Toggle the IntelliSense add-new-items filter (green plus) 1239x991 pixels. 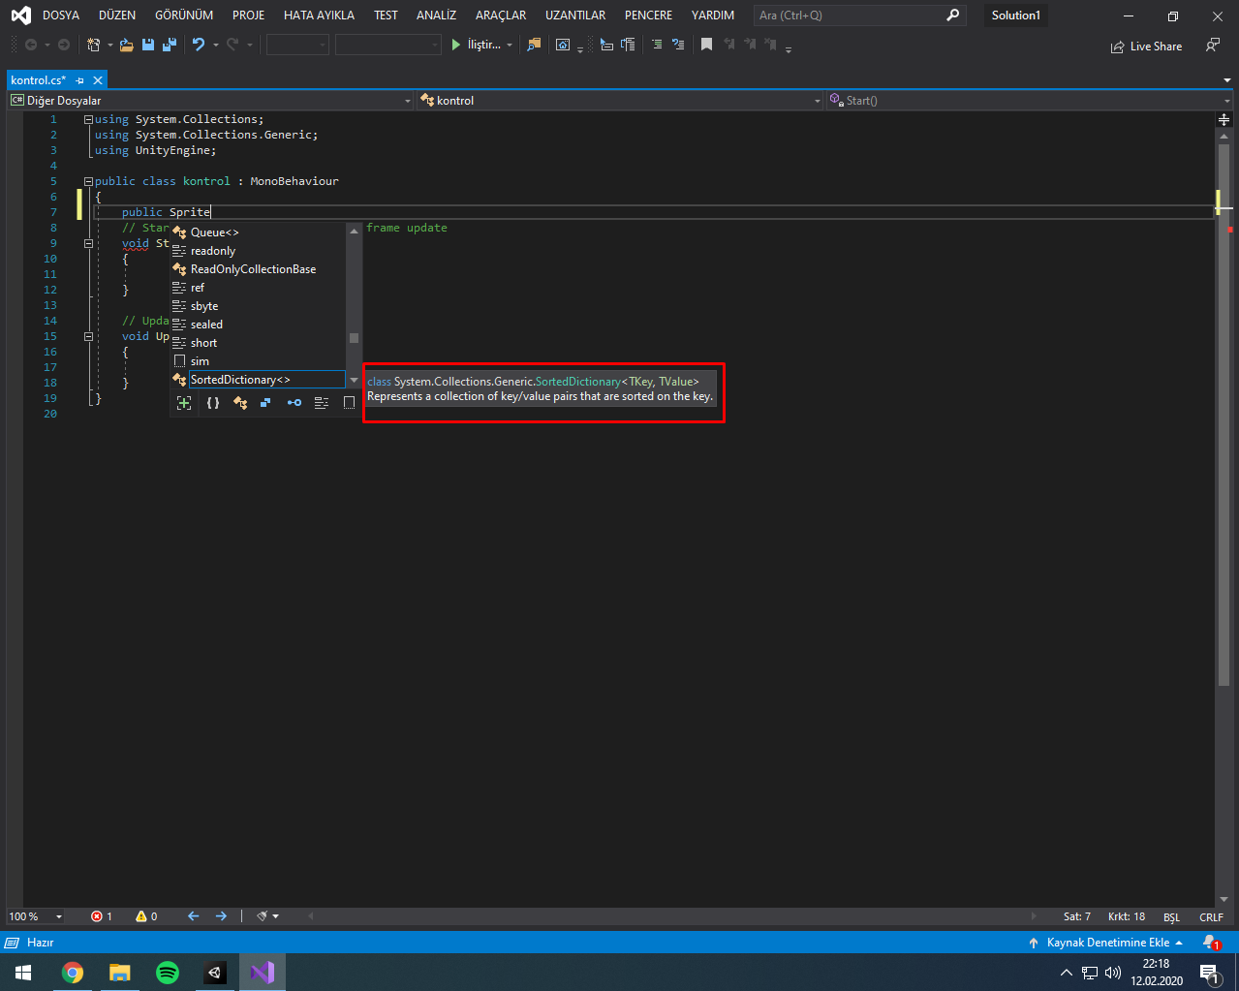click(x=184, y=403)
